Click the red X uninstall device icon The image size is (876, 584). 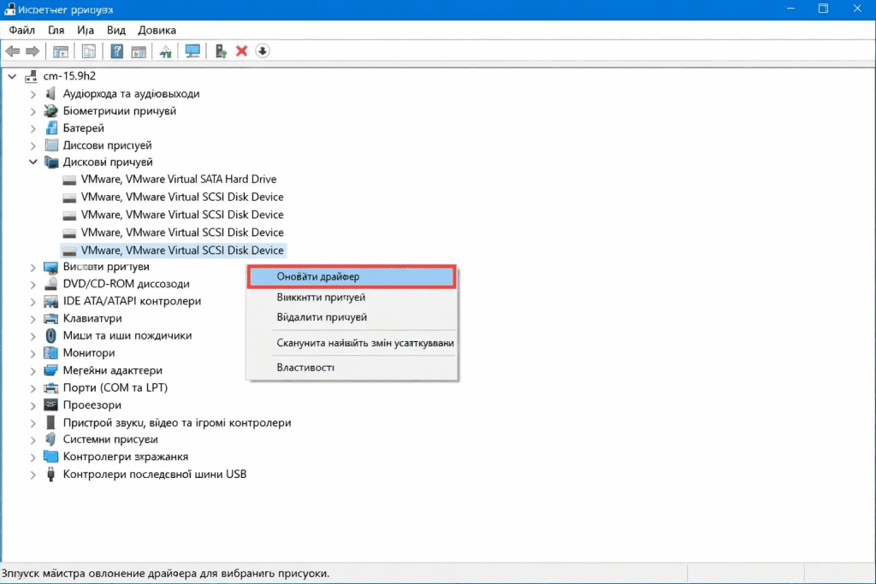click(x=241, y=51)
